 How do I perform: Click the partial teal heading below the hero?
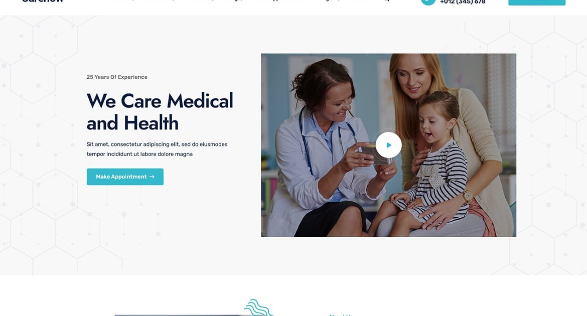click(x=341, y=315)
